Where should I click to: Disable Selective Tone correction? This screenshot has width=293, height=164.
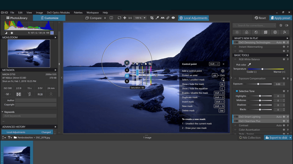pos(236,91)
